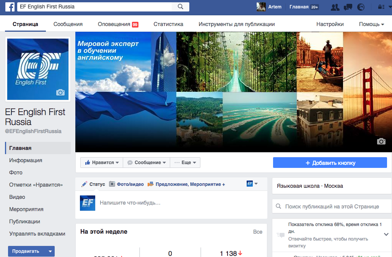Viewport: 392px width, 257px height.
Task: Click the response rate message icon
Action: pos(280,235)
